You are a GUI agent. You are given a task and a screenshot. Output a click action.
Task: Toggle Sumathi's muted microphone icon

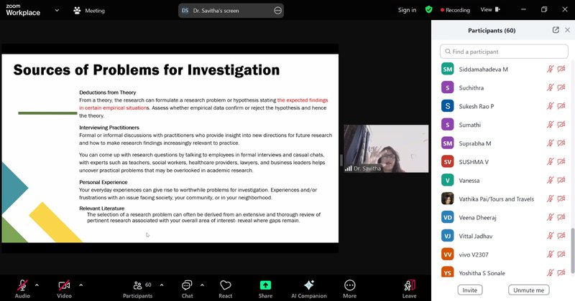550,125
